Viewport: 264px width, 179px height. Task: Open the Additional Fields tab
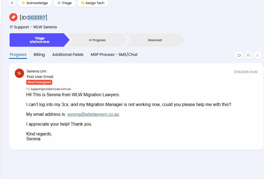coord(68,54)
